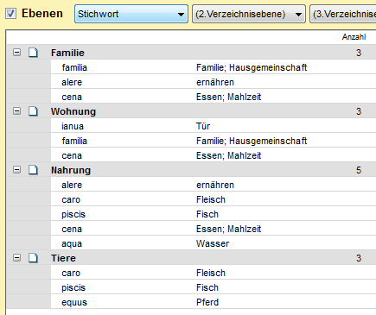376x315 pixels.
Task: Select the equus Pferd entry
Action: point(213,302)
